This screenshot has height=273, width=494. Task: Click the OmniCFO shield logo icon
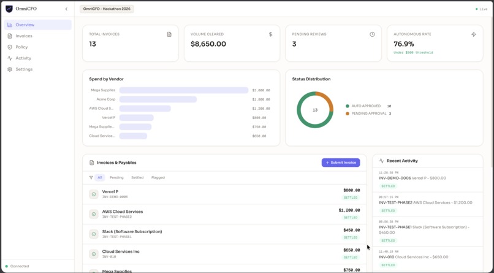click(x=9, y=9)
